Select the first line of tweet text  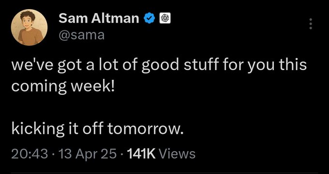click(159, 65)
